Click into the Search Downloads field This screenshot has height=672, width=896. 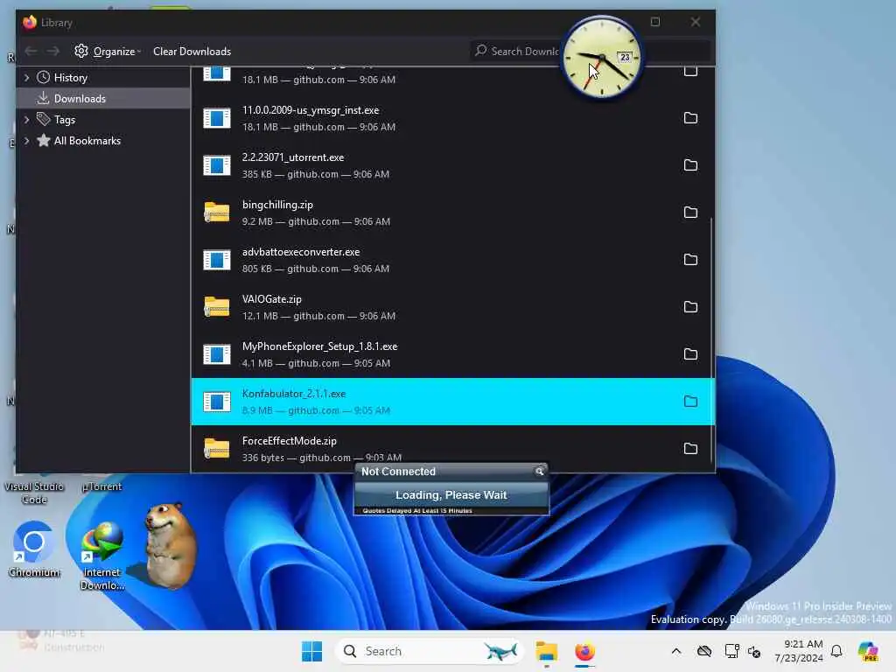589,52
